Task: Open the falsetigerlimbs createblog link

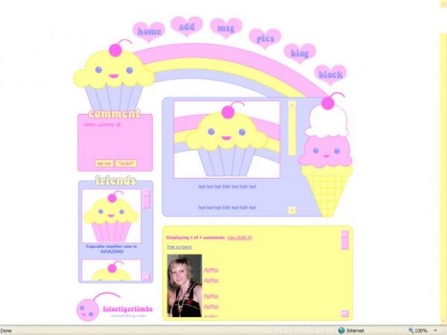Action: pos(128,311)
